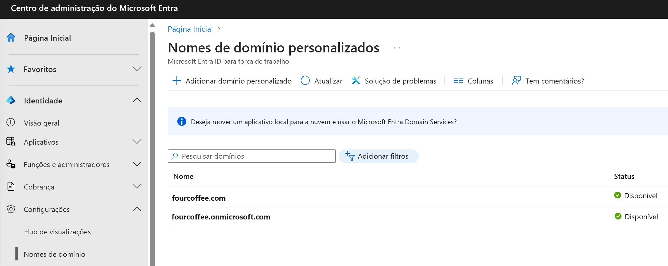The image size is (668, 266).
Task: Click the Cobrança document icon
Action: coord(11,186)
